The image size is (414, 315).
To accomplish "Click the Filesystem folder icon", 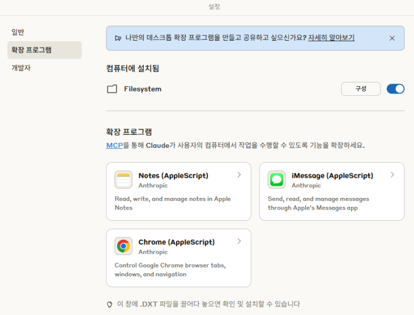I will pyautogui.click(x=112, y=89).
